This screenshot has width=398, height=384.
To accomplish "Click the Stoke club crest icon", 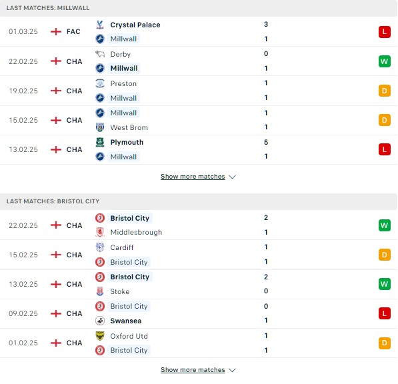I will [x=100, y=291].
